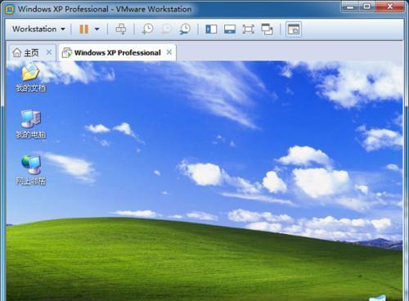Click the VMware Workstation title bar icon

pyautogui.click(x=9, y=10)
